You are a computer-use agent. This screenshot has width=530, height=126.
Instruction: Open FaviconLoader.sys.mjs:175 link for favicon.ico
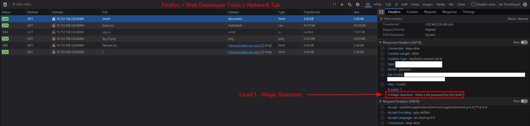[x=246, y=45]
